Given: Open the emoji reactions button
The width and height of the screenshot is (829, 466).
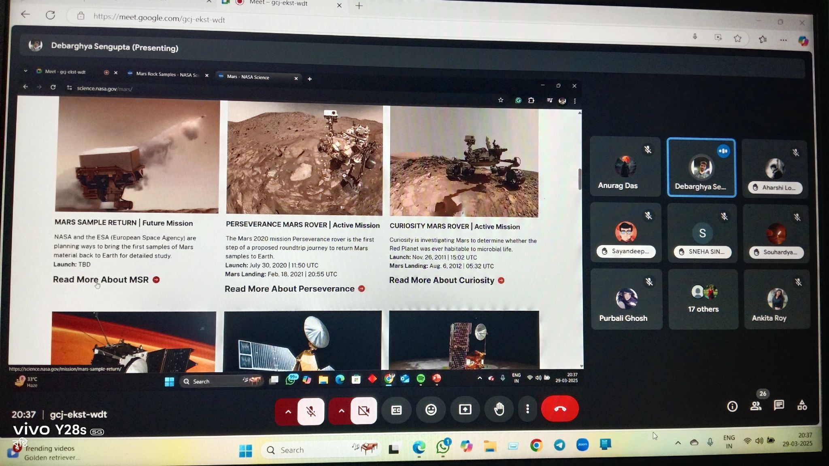Looking at the screenshot, I should point(431,410).
